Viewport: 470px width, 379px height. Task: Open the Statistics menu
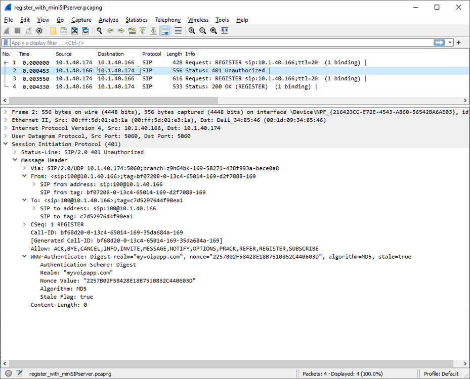point(137,20)
